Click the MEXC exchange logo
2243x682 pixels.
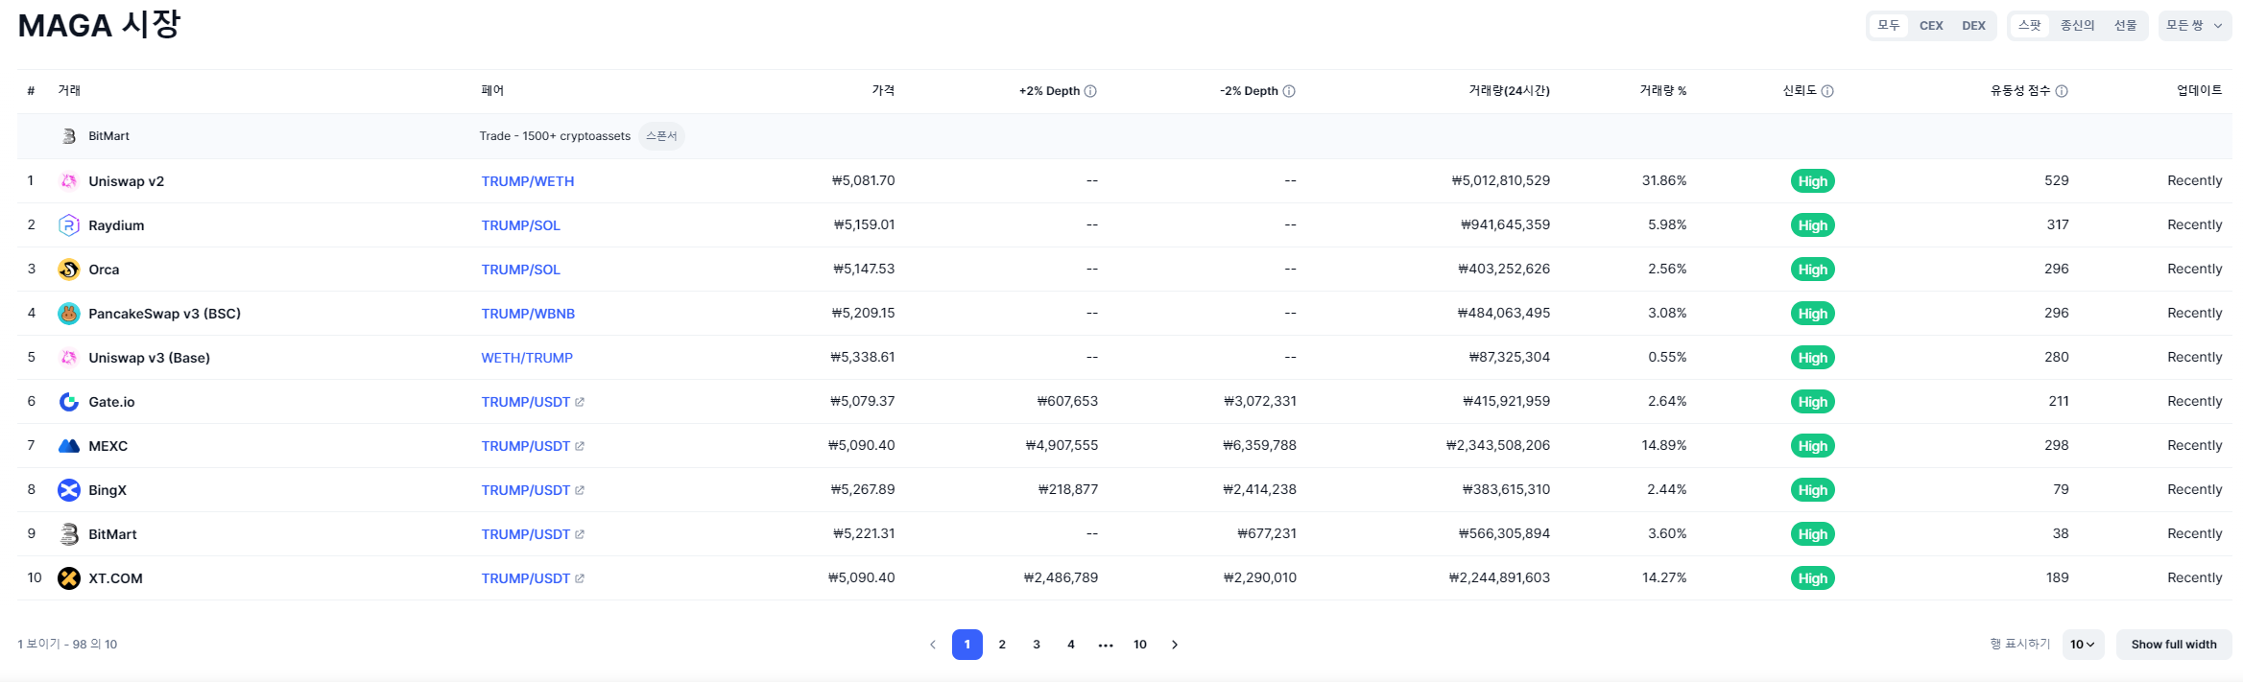pos(68,446)
